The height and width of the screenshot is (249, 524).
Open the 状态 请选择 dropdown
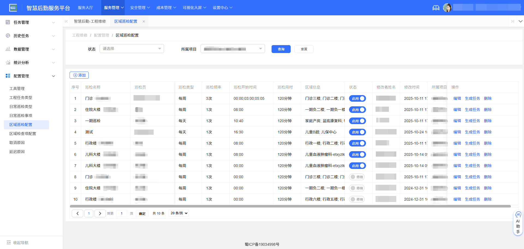click(x=132, y=48)
